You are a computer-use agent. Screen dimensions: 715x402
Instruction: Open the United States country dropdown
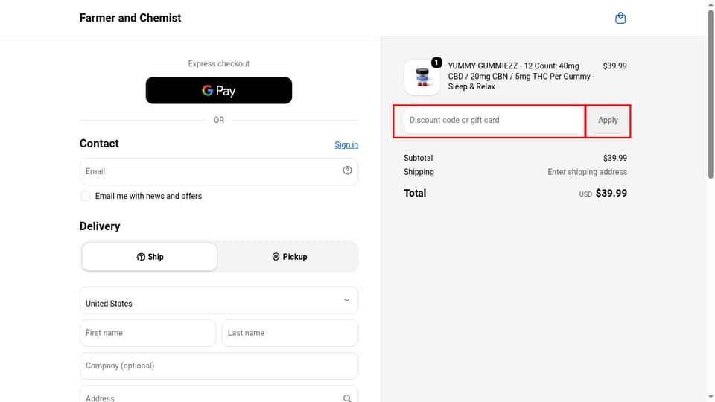(x=219, y=300)
